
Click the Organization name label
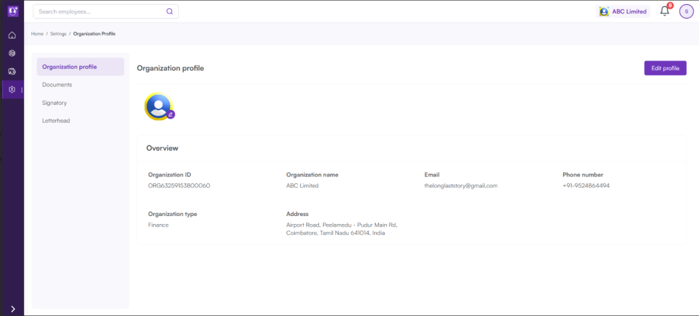pyautogui.click(x=312, y=175)
